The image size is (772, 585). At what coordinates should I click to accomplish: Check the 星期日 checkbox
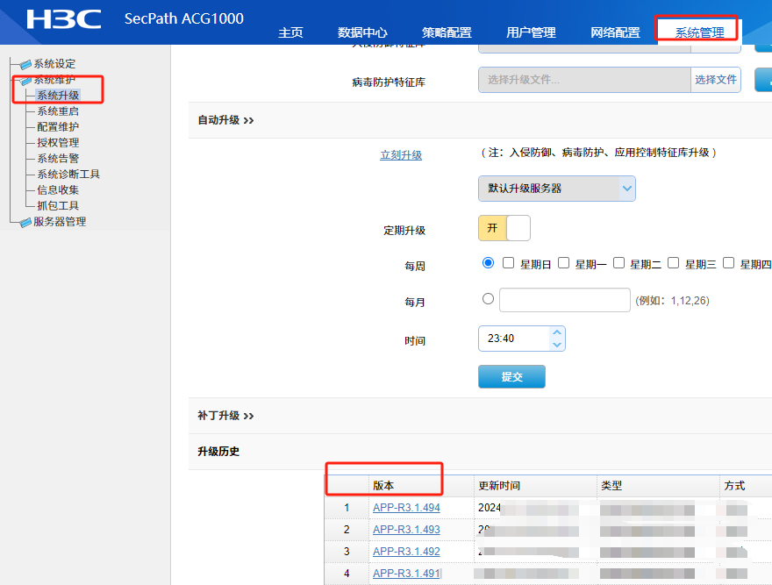508,263
